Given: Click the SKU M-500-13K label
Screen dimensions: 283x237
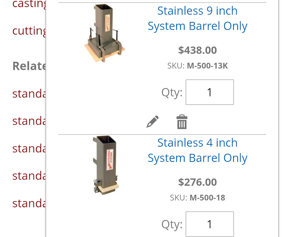Looking at the screenshot, I should pos(197,66).
